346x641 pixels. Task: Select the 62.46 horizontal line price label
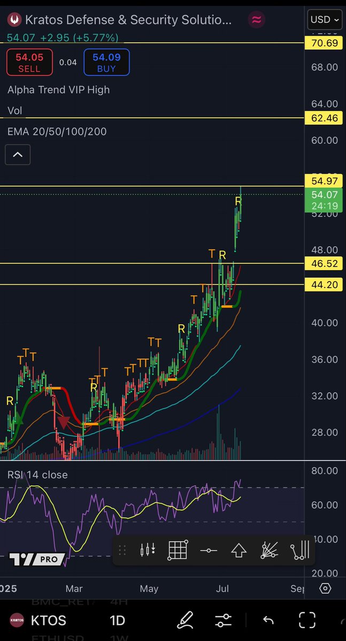pyautogui.click(x=324, y=118)
